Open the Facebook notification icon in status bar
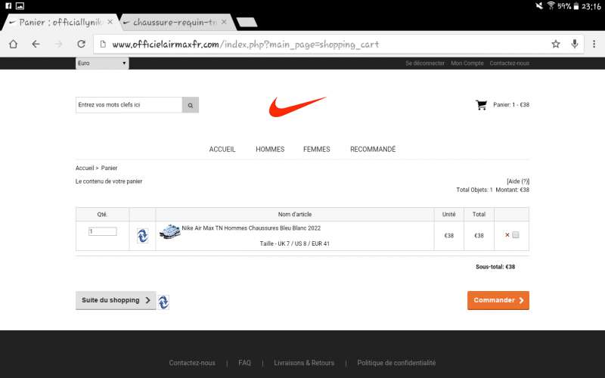605x378 pixels. (x=8, y=6)
